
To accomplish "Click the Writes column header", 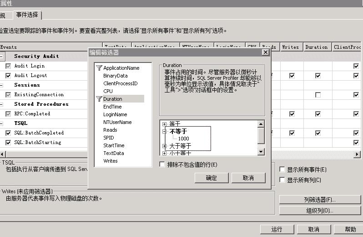I will coord(292,47).
